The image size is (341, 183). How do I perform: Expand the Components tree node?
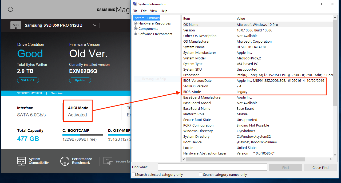click(136, 29)
